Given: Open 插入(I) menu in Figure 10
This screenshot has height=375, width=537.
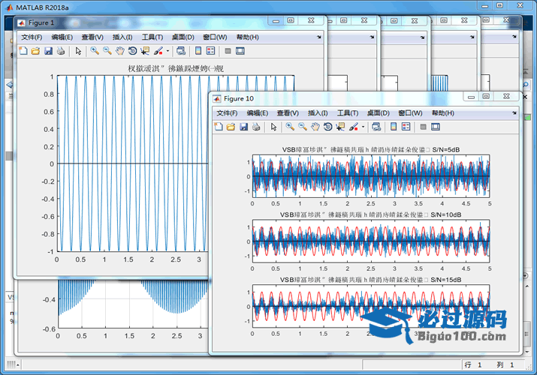Looking at the screenshot, I should pyautogui.click(x=318, y=113).
